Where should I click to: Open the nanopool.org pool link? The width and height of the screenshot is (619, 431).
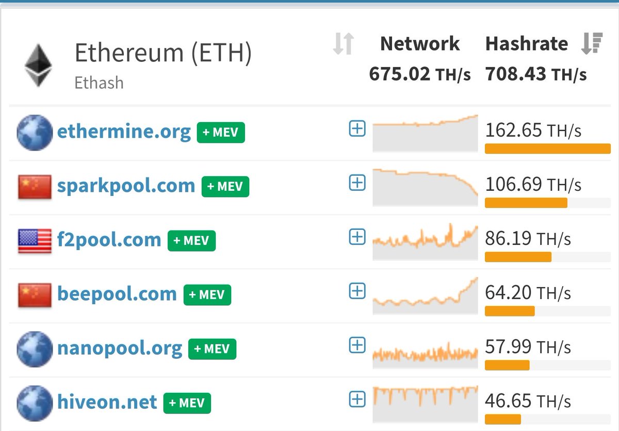[x=120, y=348]
